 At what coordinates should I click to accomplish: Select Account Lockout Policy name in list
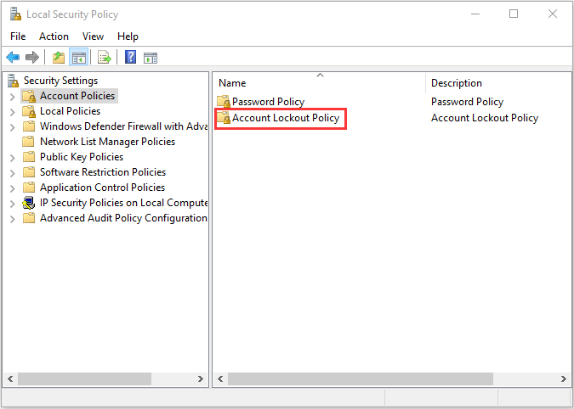(x=286, y=118)
